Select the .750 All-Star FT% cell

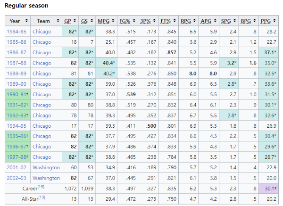tap(168, 199)
